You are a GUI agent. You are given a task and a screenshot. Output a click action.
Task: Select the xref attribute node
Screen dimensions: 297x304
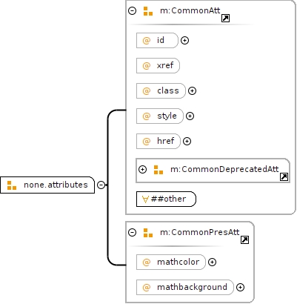tap(158, 65)
